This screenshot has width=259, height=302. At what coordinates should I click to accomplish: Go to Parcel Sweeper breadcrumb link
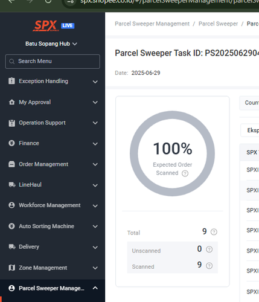218,24
